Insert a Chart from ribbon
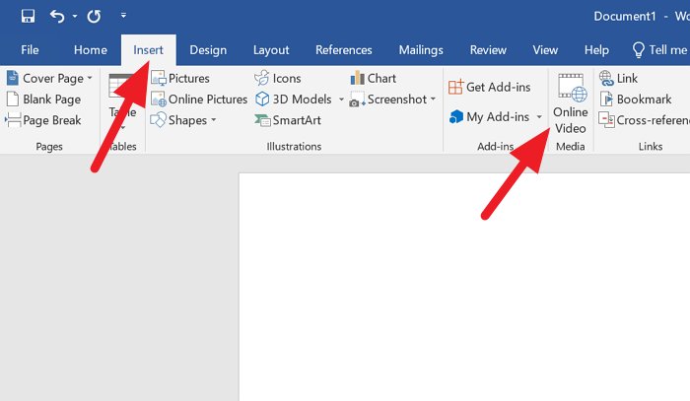Viewport: 690px width, 401px height. tap(373, 78)
